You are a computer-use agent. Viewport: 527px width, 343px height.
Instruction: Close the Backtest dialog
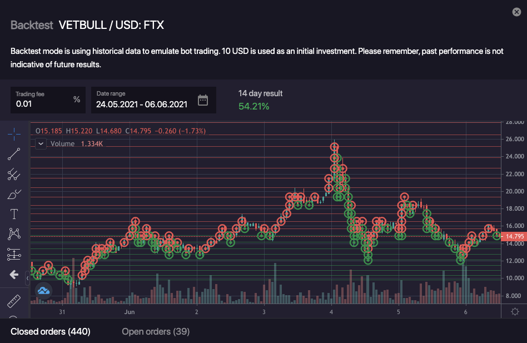tap(516, 12)
